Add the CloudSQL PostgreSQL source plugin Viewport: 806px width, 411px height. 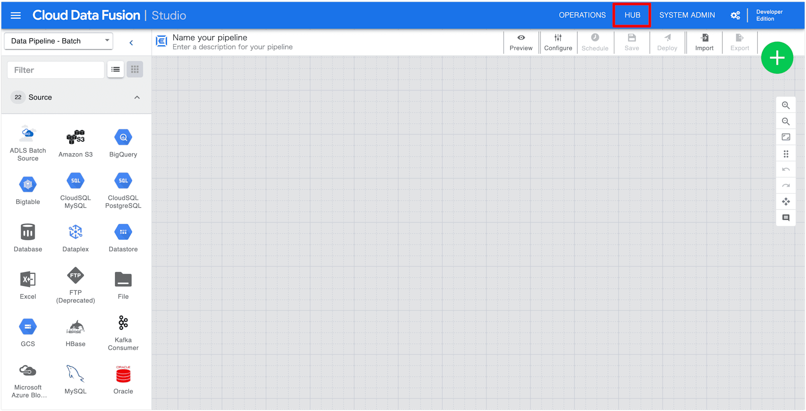[123, 191]
